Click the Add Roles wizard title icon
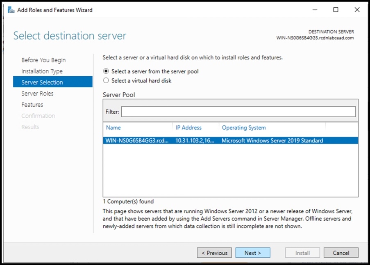Screen dimensions: 370x265 (x=11, y=10)
